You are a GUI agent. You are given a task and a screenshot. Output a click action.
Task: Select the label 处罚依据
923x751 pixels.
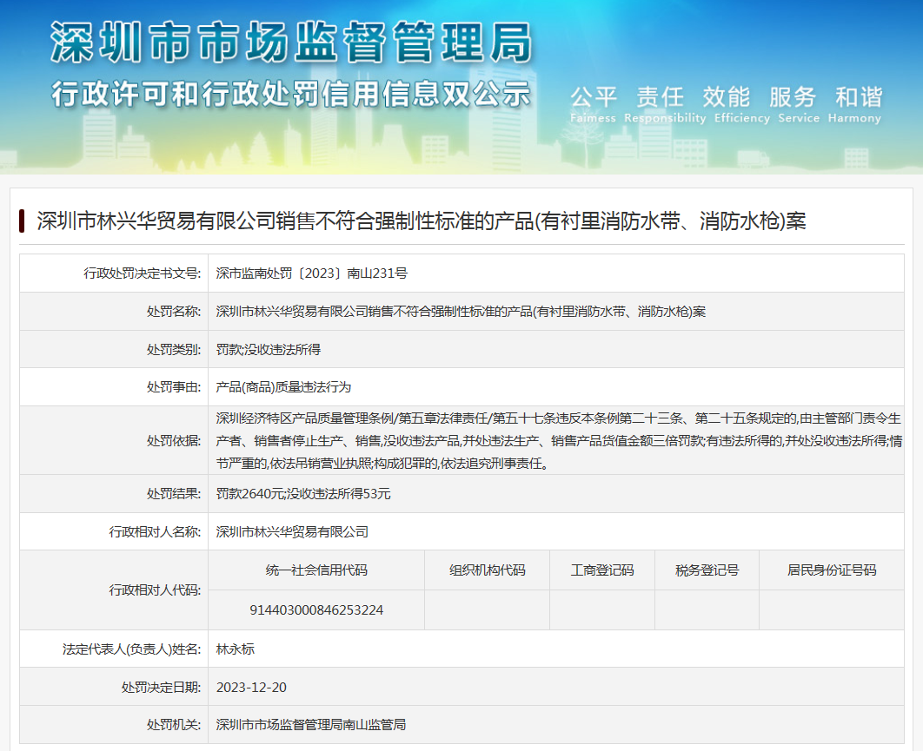(x=174, y=440)
